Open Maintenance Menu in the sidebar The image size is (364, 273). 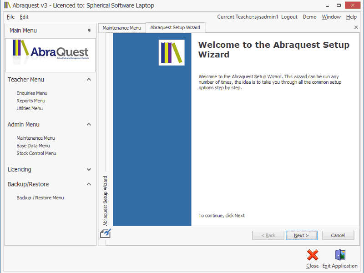click(x=36, y=138)
